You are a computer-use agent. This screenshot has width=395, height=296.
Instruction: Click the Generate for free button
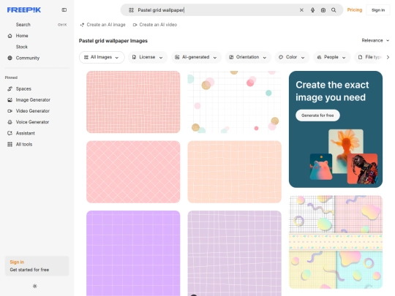click(x=317, y=115)
